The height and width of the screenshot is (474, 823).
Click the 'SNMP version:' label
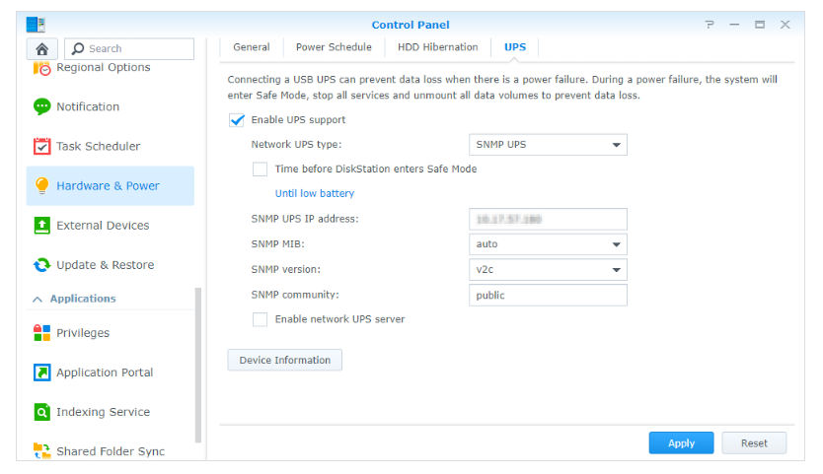click(285, 269)
